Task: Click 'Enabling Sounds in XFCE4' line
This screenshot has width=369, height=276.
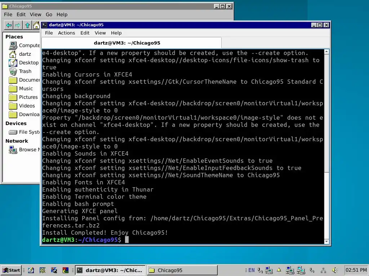Action: [x=85, y=154]
